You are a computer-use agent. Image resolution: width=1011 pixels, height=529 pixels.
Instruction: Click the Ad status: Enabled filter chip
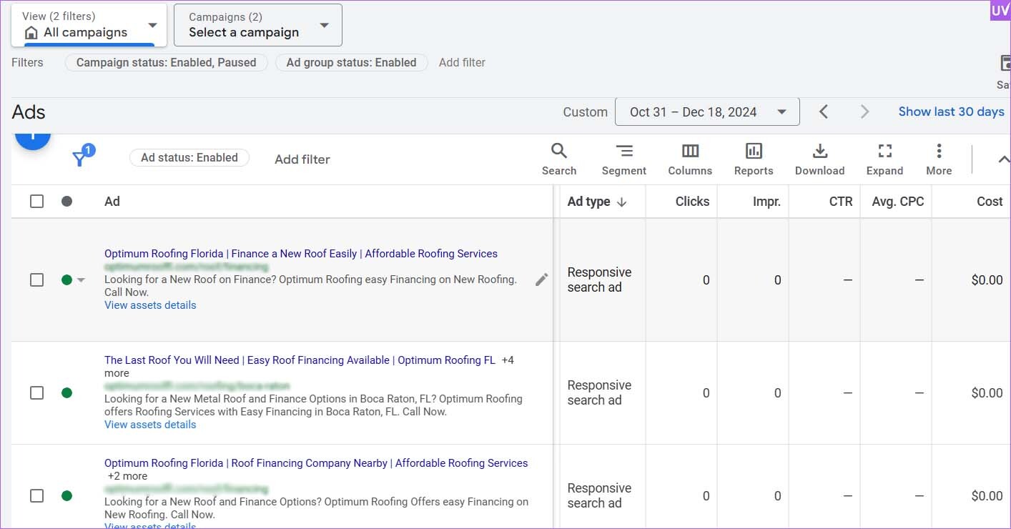(189, 158)
